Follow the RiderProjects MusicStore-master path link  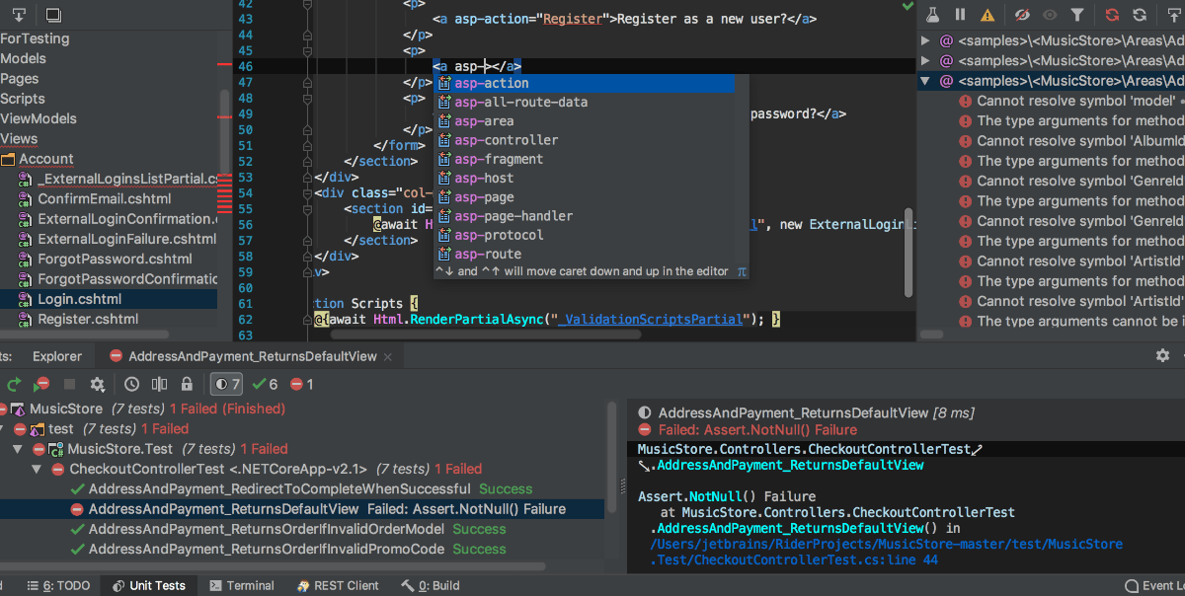click(886, 544)
